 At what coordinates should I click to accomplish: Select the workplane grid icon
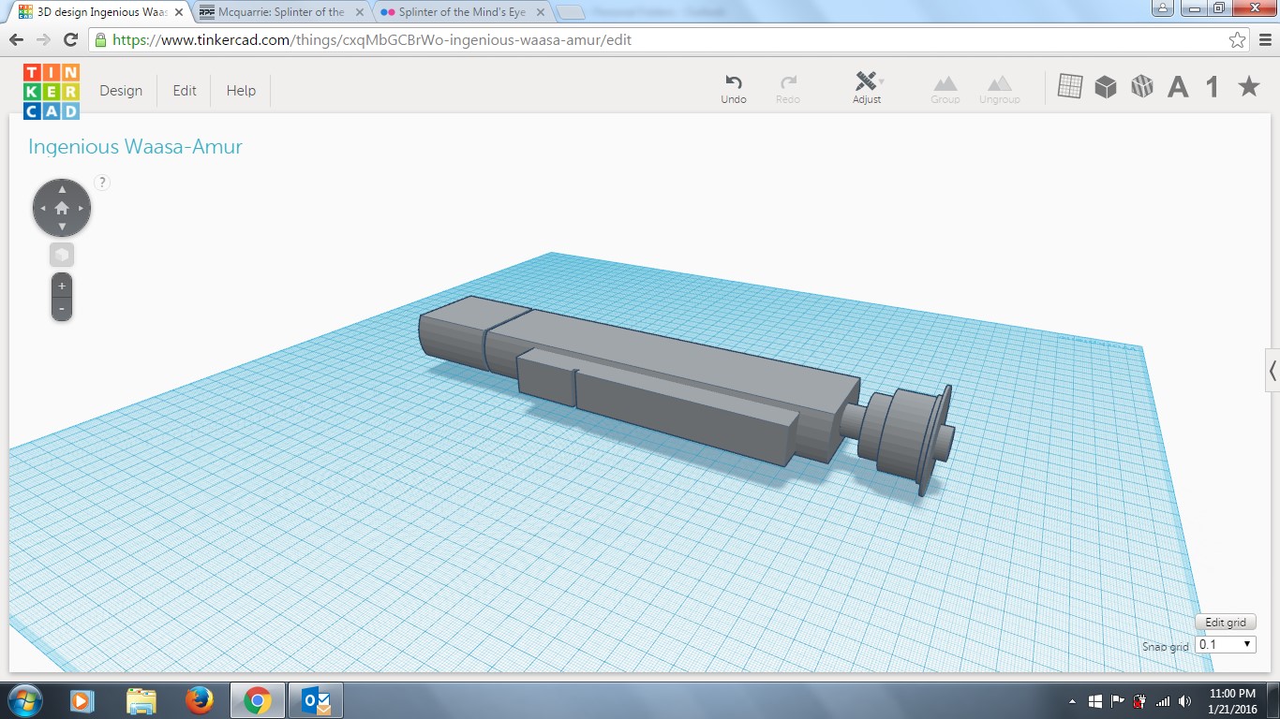coord(1070,86)
